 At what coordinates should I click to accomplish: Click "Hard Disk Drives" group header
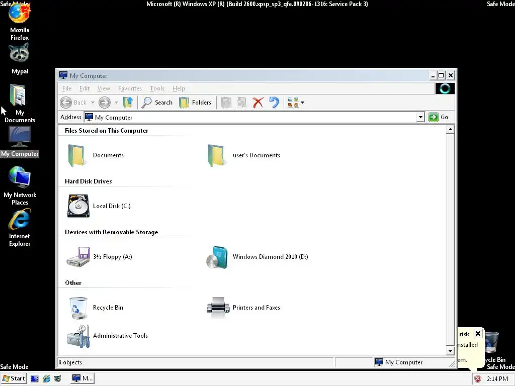[x=89, y=181]
